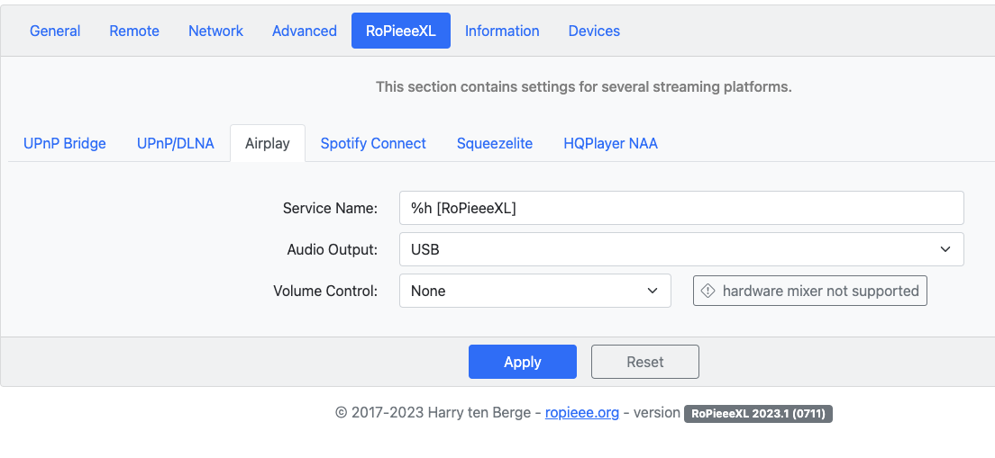The width and height of the screenshot is (995, 458).
Task: Expand the Audio Output dropdown
Action: [x=681, y=249]
